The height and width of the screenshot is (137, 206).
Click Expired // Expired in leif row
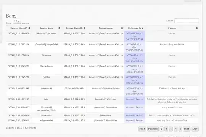pyautogui.click(x=135, y=121)
